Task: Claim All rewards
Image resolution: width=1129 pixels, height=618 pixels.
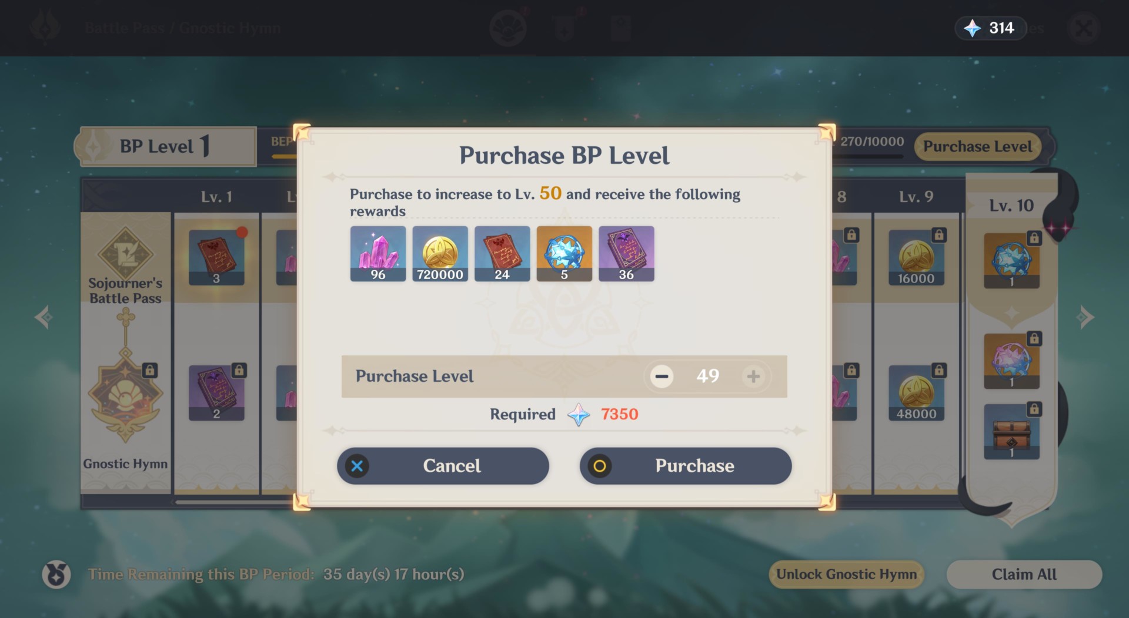Action: [x=1024, y=575]
